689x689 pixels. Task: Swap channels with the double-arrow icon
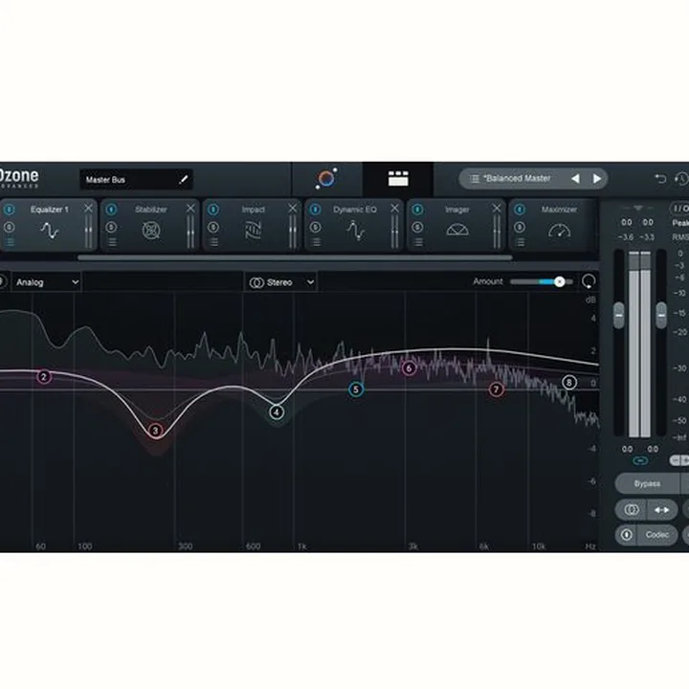tap(662, 510)
